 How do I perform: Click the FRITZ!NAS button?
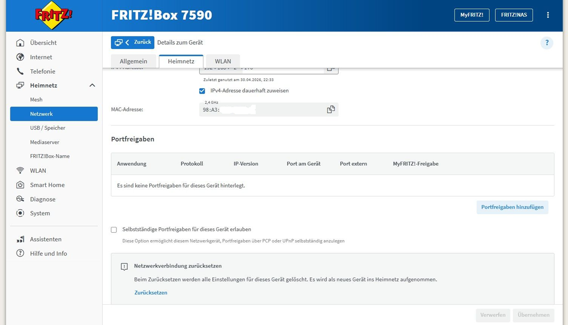click(x=514, y=15)
